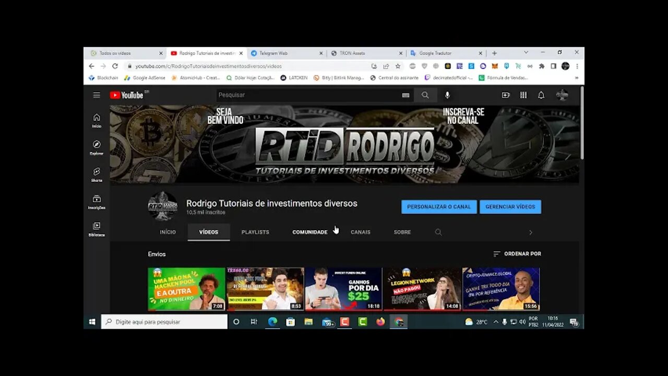Image resolution: width=668 pixels, height=376 pixels.
Task: Open the Playlists channel tab
Action: click(255, 232)
